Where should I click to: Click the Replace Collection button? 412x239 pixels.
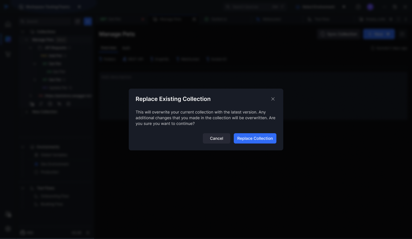[x=255, y=138]
